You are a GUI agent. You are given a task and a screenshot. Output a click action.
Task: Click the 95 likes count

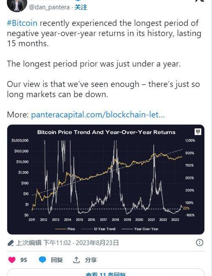click(x=24, y=260)
